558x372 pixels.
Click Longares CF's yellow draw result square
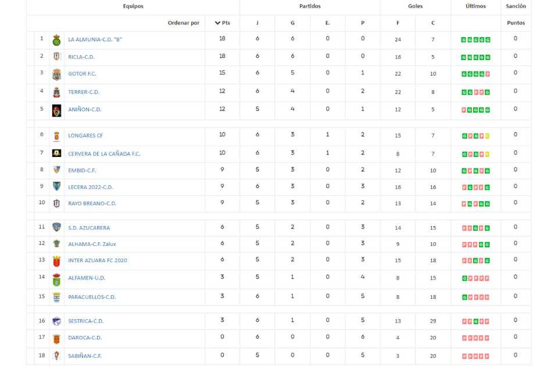coord(487,136)
